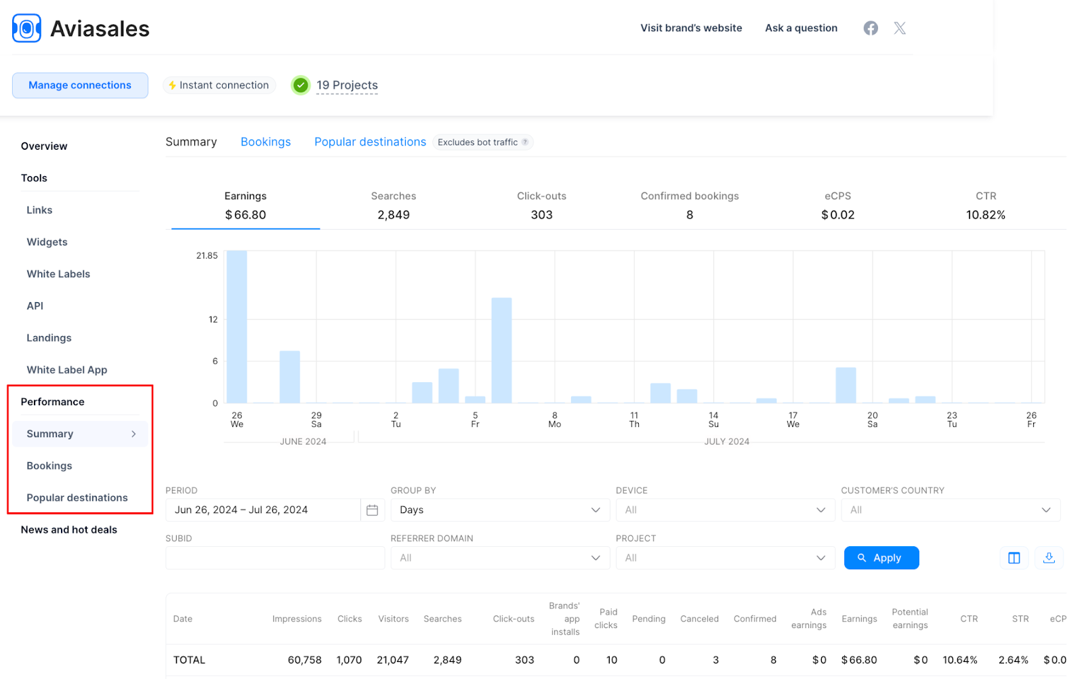Switch to the Bookings tab

click(x=266, y=142)
